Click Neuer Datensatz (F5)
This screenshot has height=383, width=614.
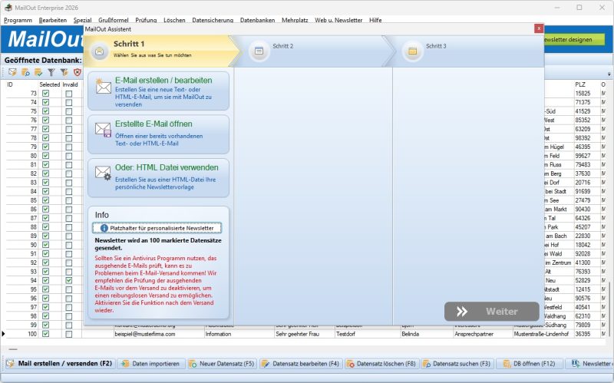pos(222,363)
